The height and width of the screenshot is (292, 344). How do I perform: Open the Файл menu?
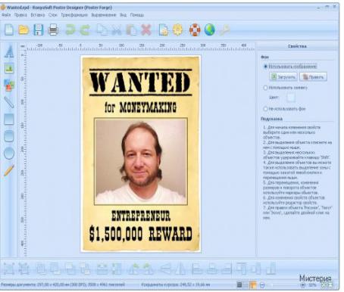coord(6,15)
